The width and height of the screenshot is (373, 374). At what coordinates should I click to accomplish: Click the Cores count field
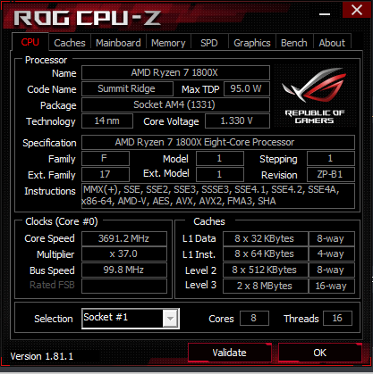point(254,319)
